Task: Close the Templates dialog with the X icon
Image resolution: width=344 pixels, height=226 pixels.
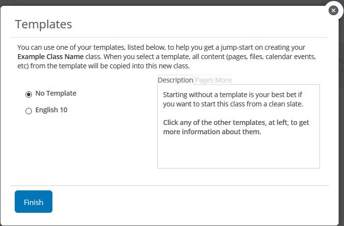Action: click(333, 10)
